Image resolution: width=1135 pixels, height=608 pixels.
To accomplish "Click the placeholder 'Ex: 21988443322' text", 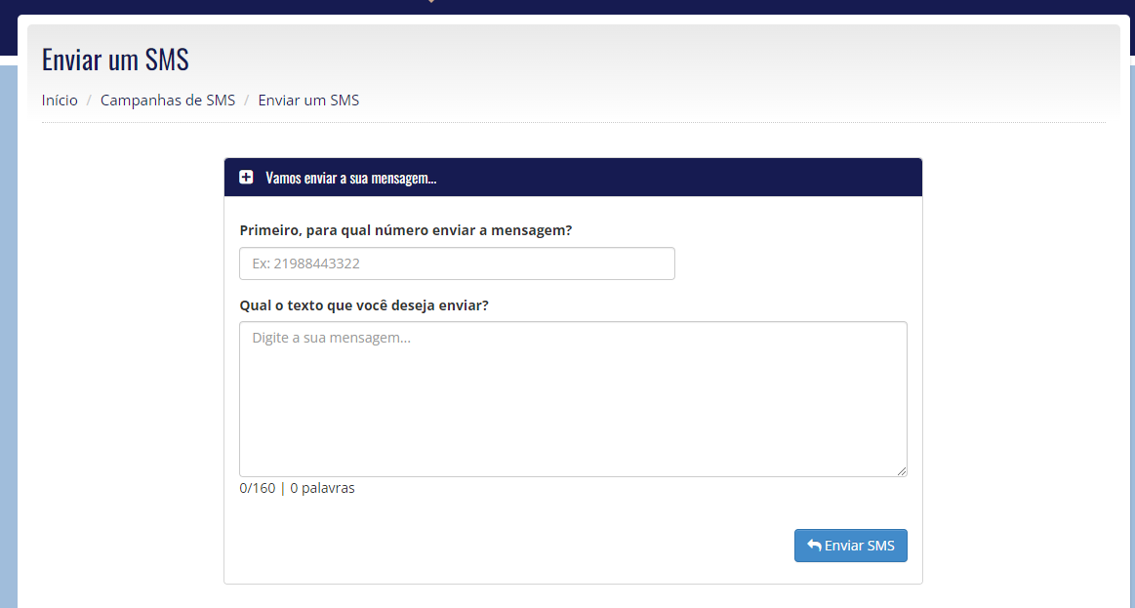I will point(305,263).
